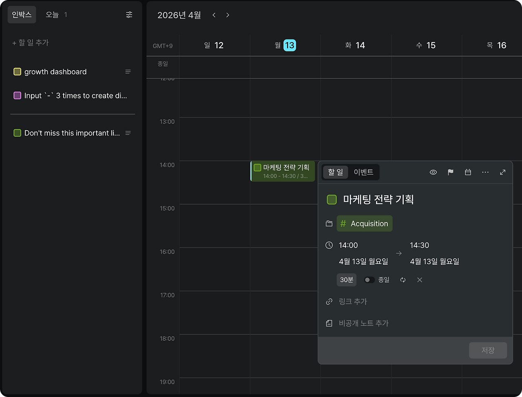
Task: Open the 마케팅 전략 기획 calendar block
Action: 283,171
